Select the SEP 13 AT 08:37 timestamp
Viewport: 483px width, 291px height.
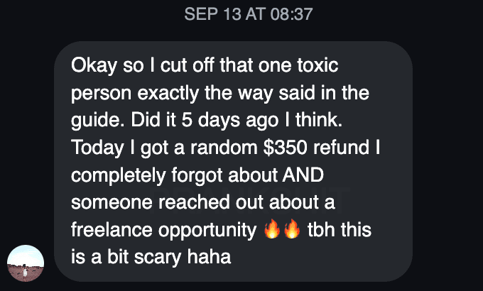pos(249,14)
